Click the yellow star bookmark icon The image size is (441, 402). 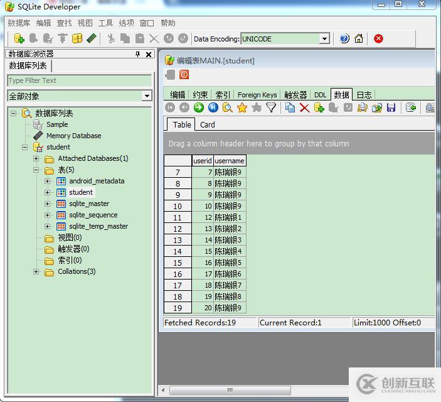tap(242, 107)
